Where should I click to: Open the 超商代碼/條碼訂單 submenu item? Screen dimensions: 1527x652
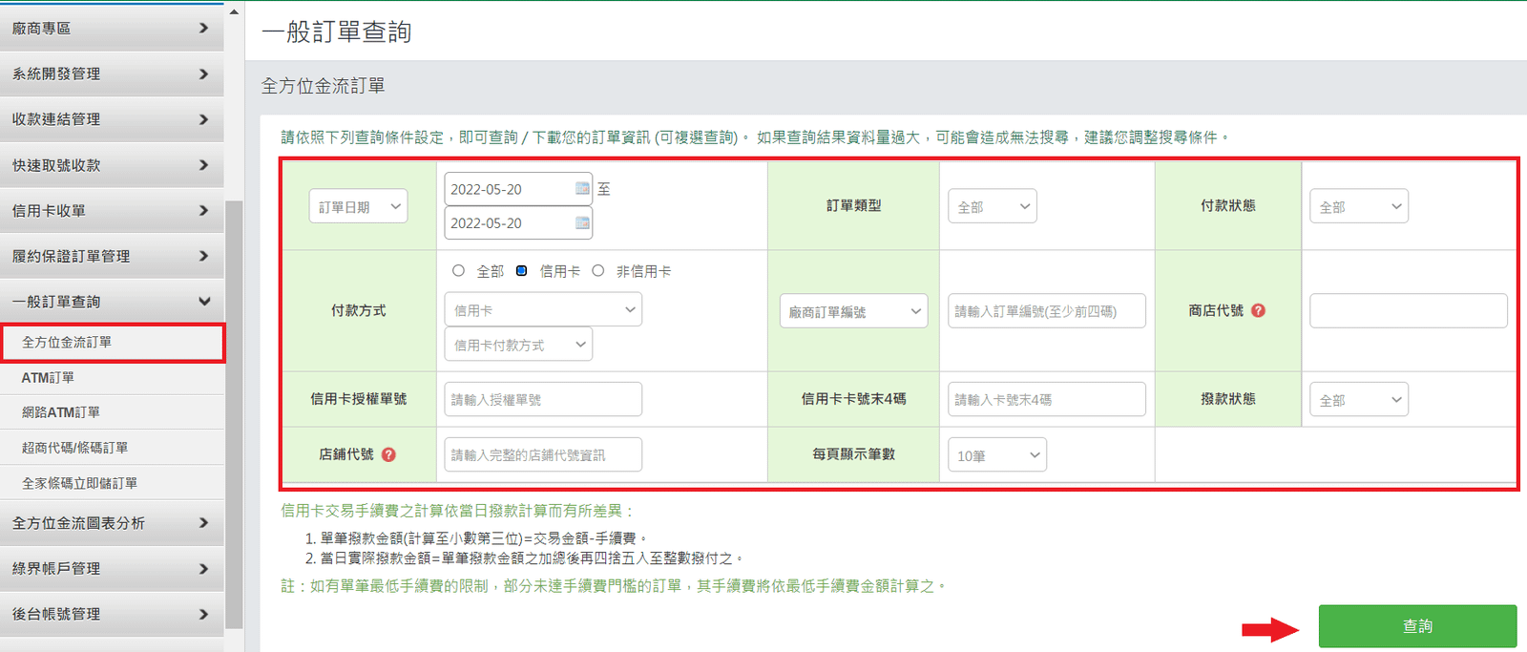point(112,448)
